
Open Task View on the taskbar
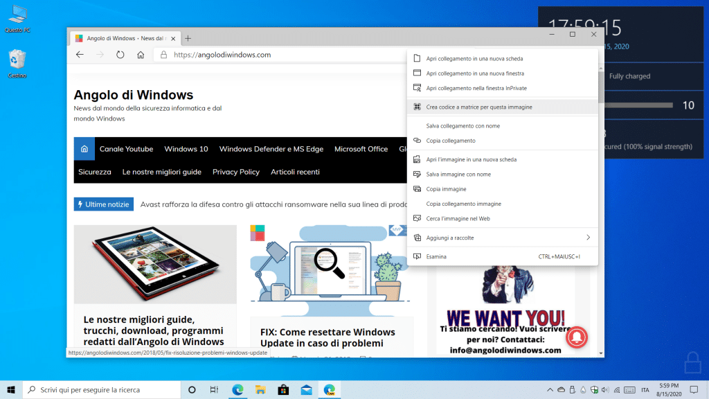tap(215, 389)
